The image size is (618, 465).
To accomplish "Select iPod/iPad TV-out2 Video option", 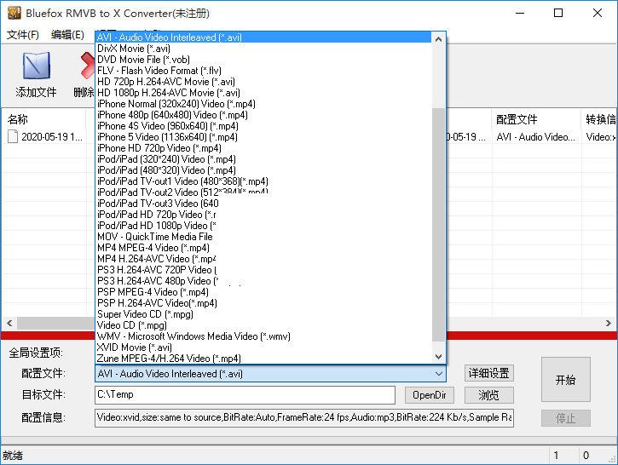I will [263, 192].
